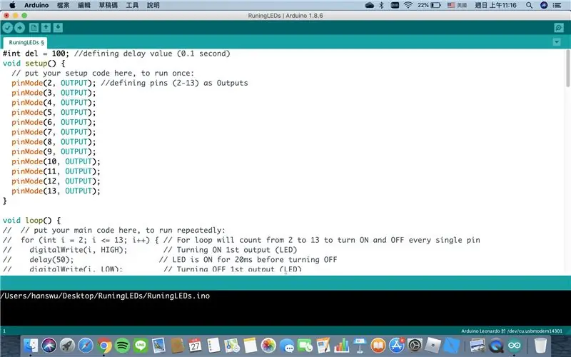Open the 檔案 (File) menu

point(64,5)
